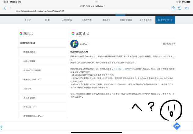Tap the browser back arrow

tap(5, 8)
